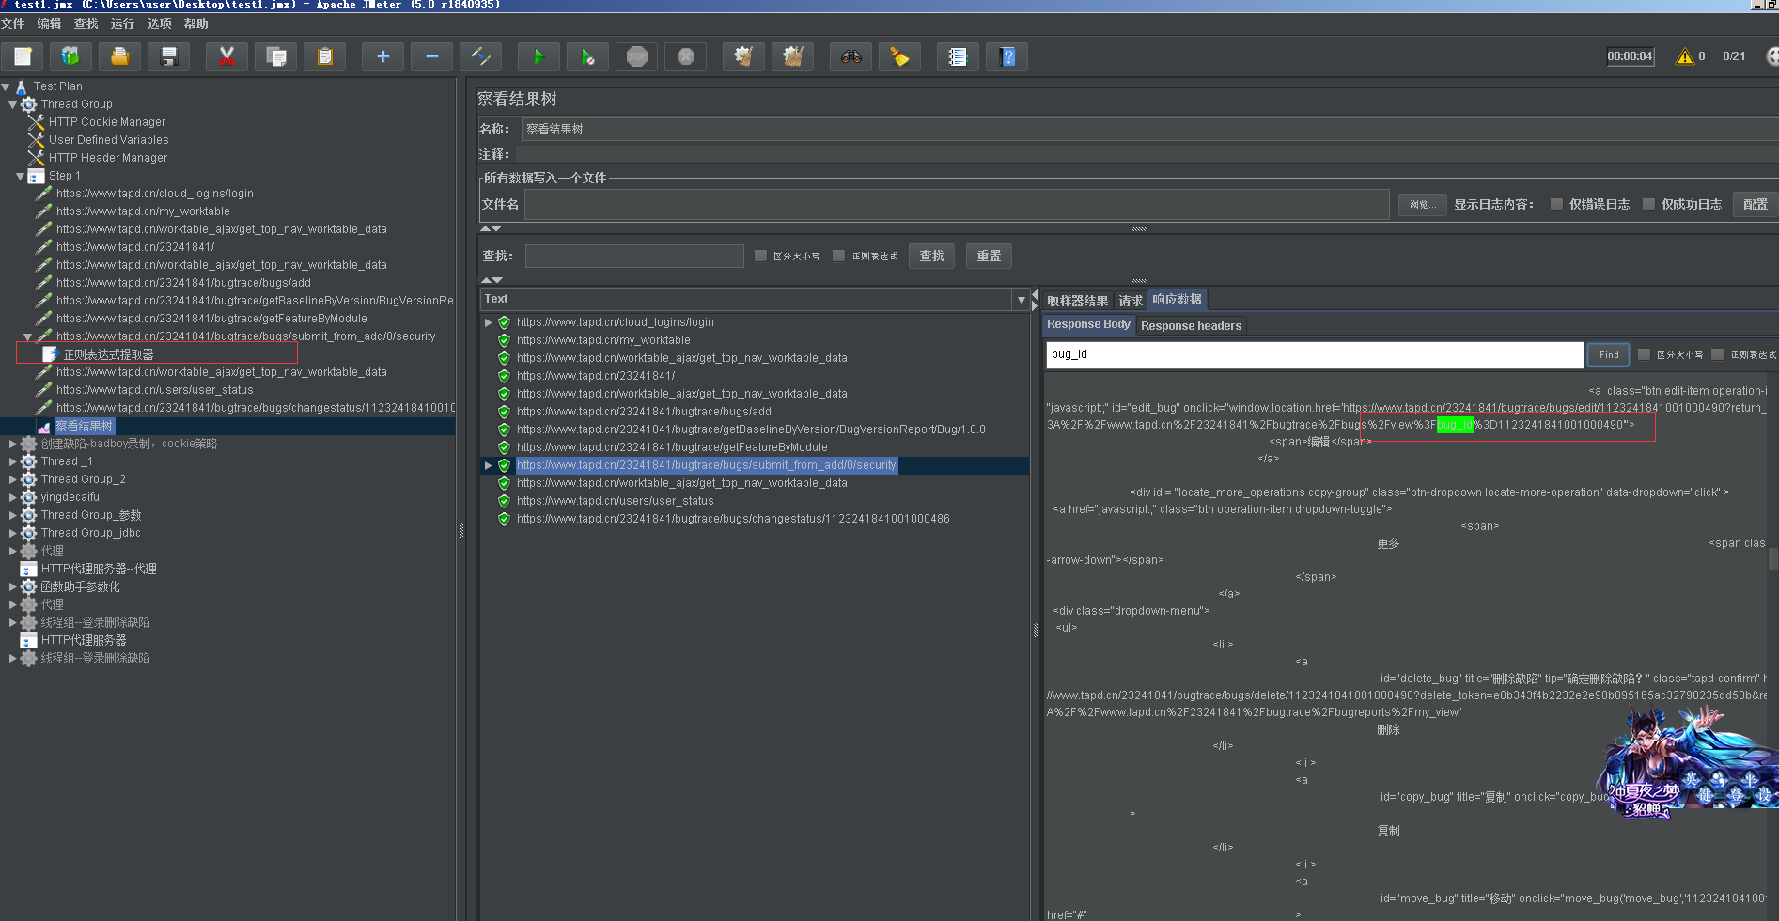The width and height of the screenshot is (1779, 921).
Task: Switch to the Response headers tab
Action: point(1191,326)
